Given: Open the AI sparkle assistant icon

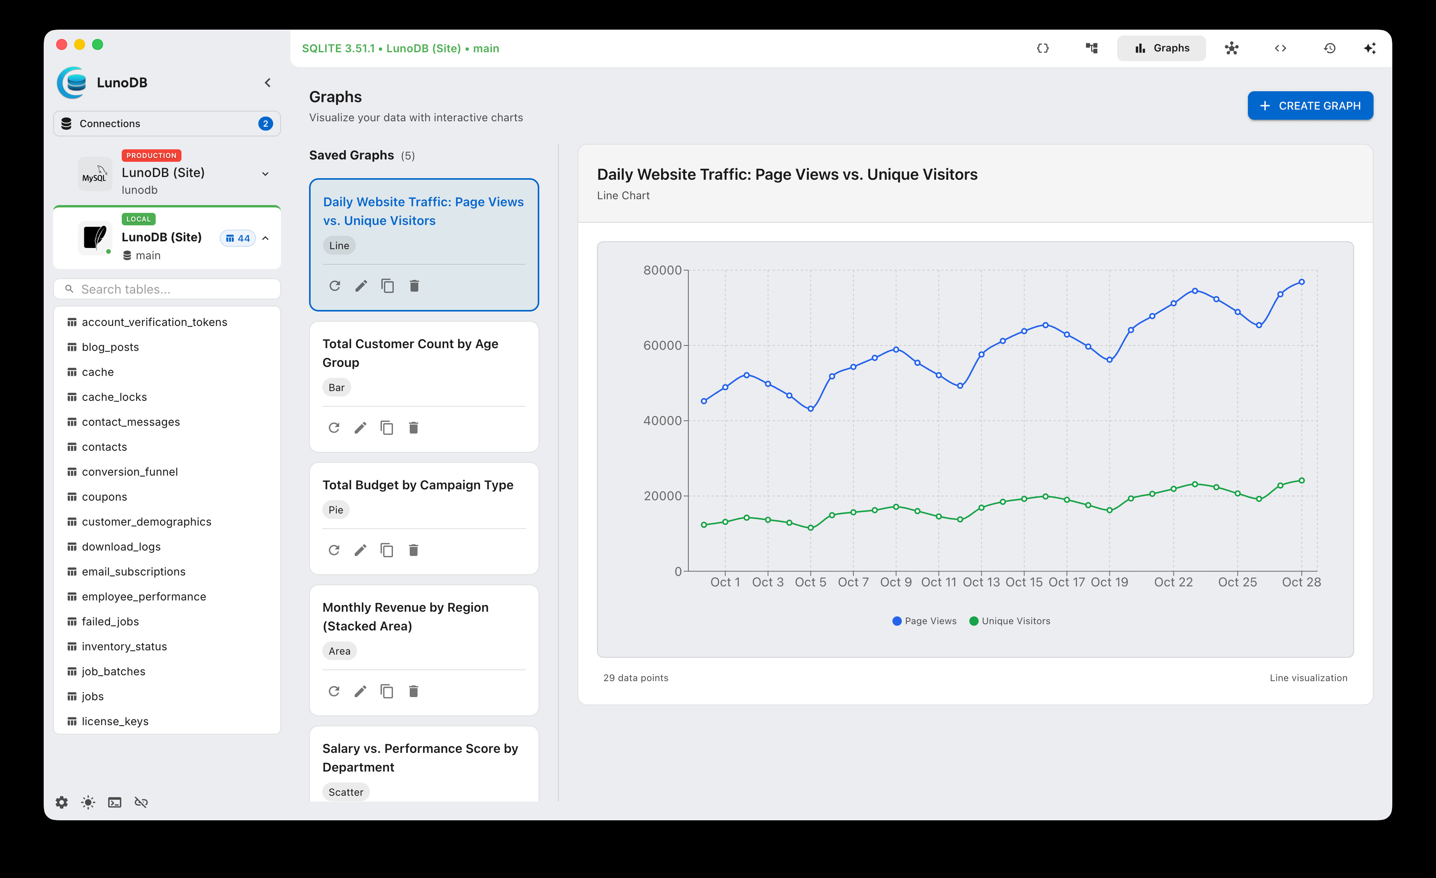Looking at the screenshot, I should coord(1370,48).
